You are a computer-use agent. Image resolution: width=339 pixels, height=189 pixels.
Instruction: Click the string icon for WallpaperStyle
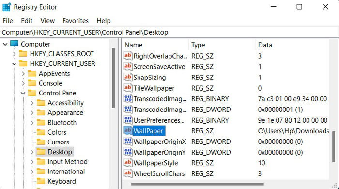point(128,163)
